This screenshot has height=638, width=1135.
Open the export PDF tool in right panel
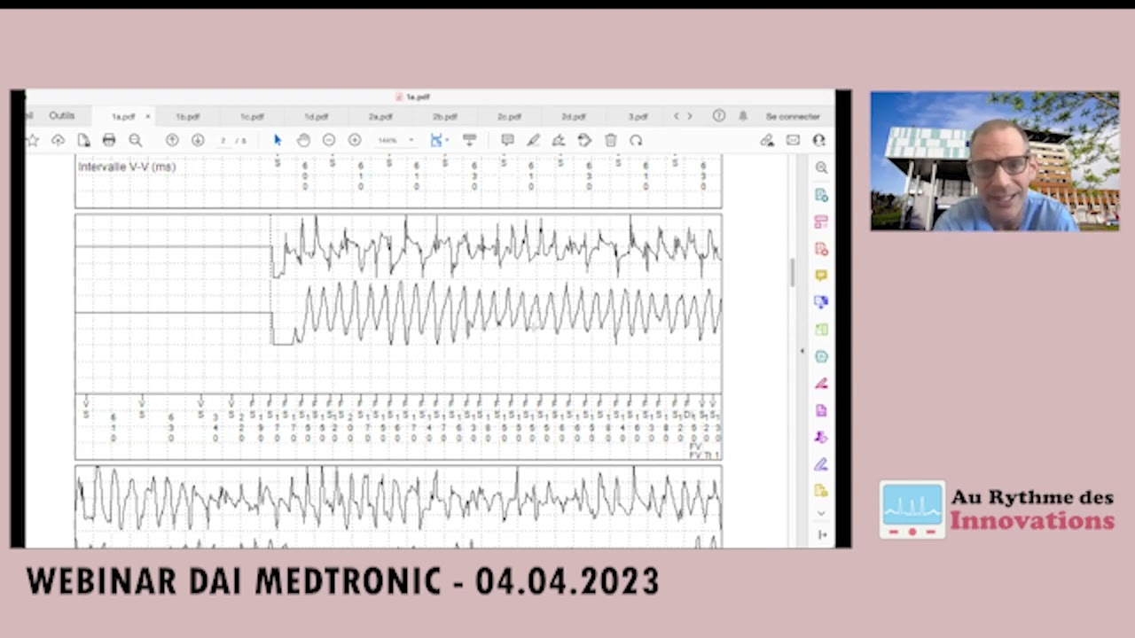pos(821,195)
